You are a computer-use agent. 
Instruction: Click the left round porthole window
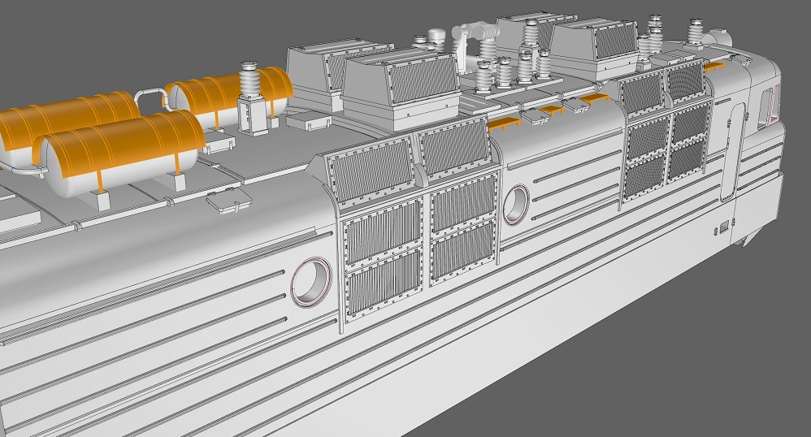click(x=310, y=281)
